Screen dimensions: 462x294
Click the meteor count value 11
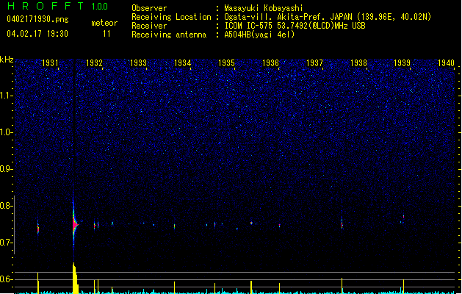click(x=107, y=34)
